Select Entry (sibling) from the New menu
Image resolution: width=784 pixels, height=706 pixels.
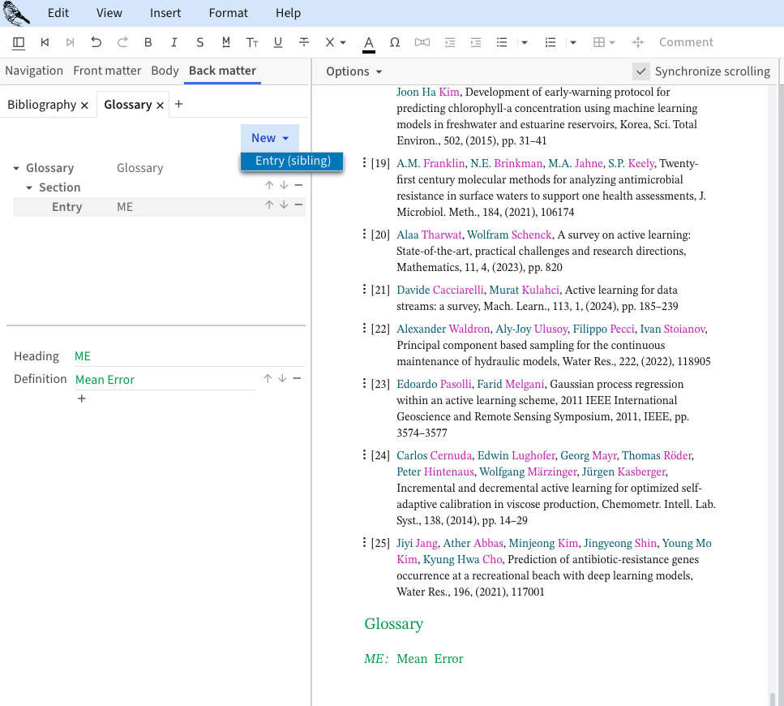293,161
